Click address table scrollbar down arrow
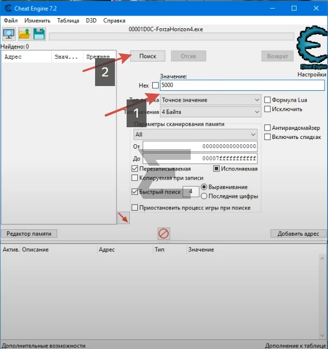The width and height of the screenshot is (328, 349). [x=322, y=336]
